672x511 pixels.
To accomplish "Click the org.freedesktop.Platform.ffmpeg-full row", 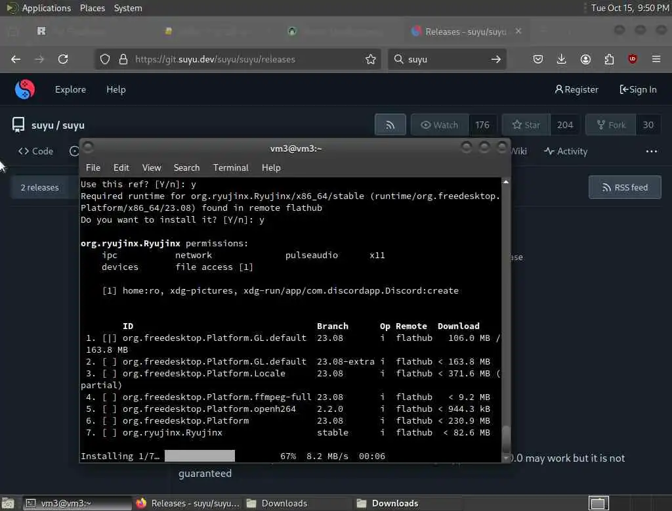I will pos(288,397).
